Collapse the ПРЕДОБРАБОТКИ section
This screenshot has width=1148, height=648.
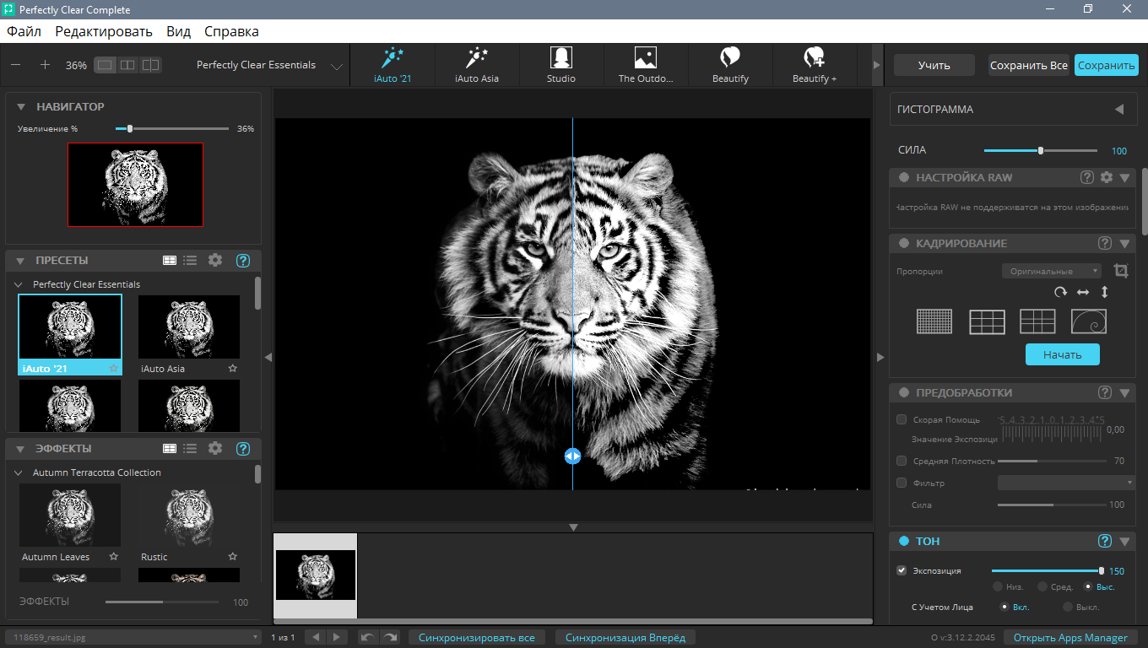pyautogui.click(x=1125, y=393)
